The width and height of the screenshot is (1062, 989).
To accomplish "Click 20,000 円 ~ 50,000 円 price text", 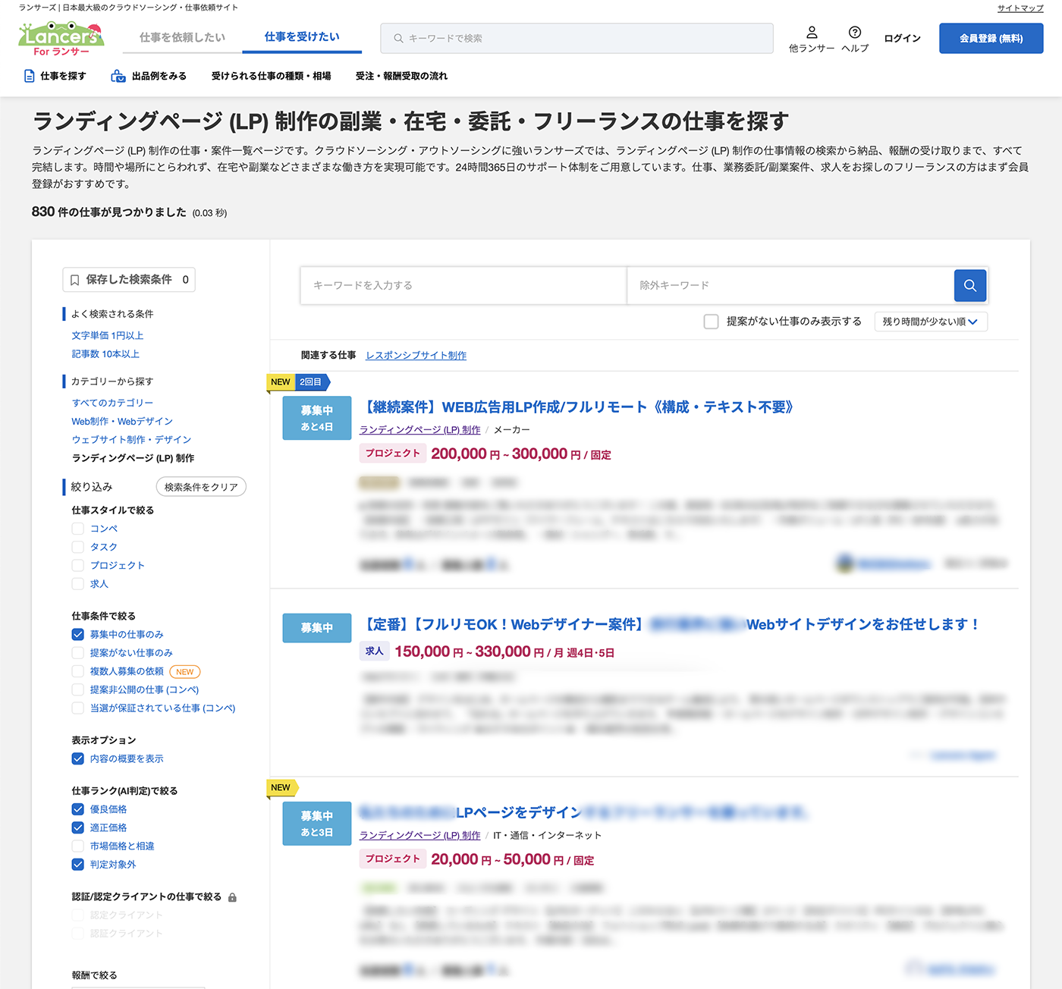I will tap(513, 860).
